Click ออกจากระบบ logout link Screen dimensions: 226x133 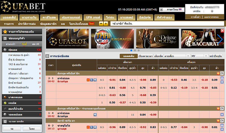[x=211, y=17]
